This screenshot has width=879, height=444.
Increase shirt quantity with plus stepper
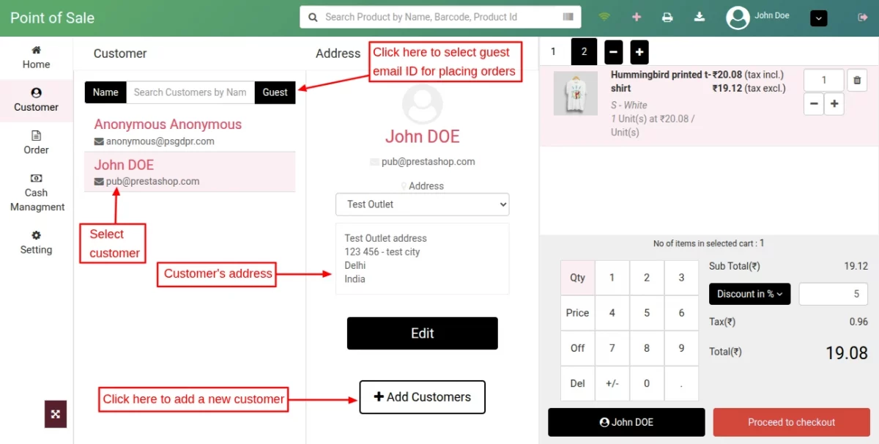[x=834, y=103]
